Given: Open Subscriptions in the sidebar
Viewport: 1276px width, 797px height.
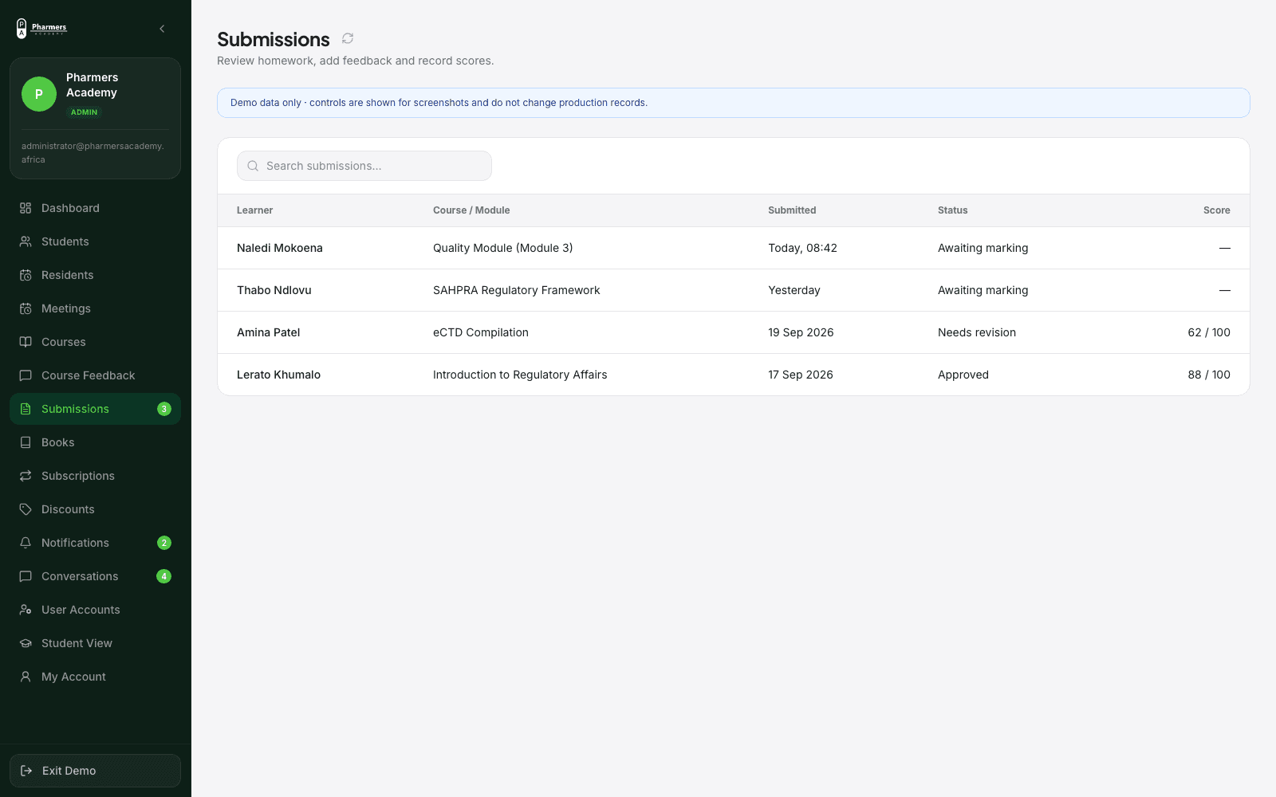Looking at the screenshot, I should (x=95, y=476).
